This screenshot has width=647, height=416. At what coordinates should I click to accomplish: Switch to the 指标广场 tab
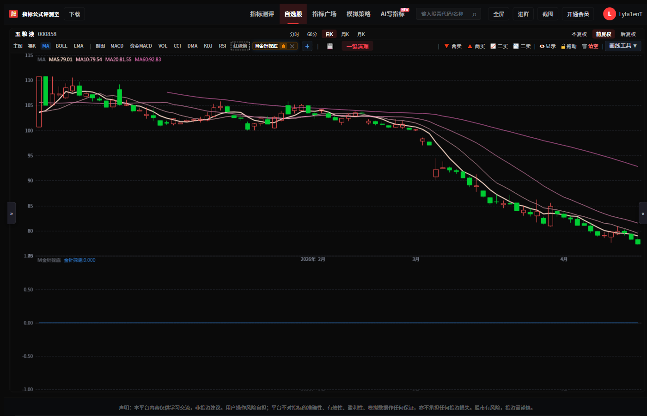click(x=324, y=14)
